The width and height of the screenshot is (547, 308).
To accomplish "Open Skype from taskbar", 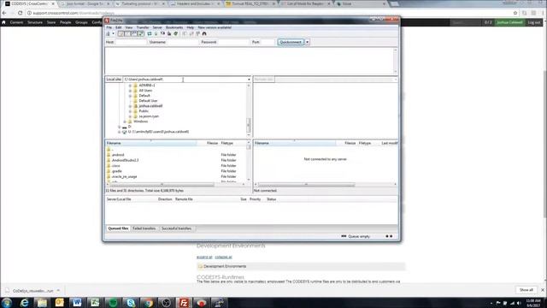I will (x=131, y=302).
